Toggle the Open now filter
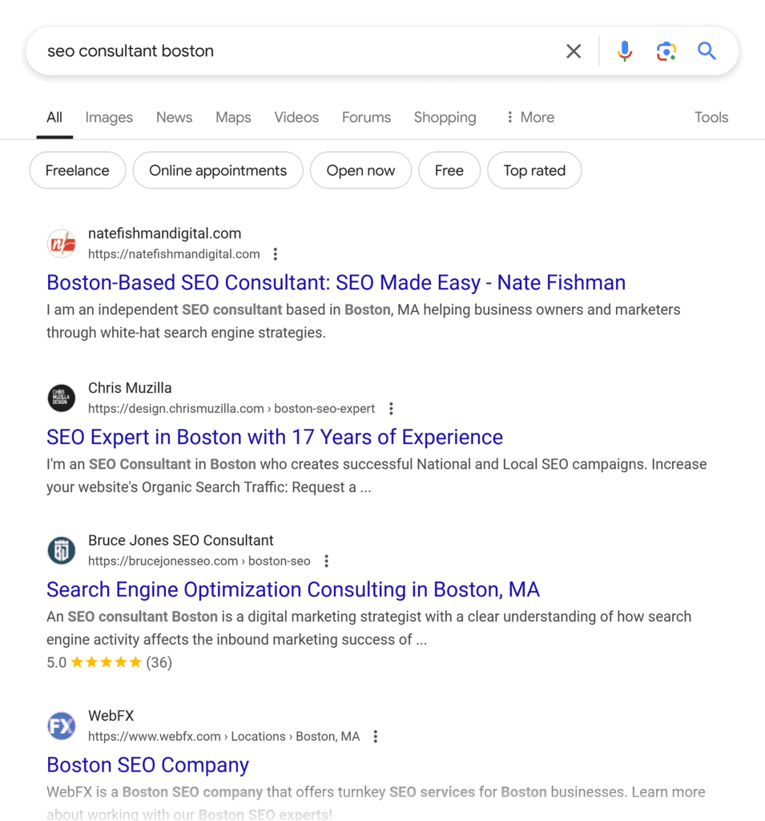The image size is (765, 821). pos(360,170)
